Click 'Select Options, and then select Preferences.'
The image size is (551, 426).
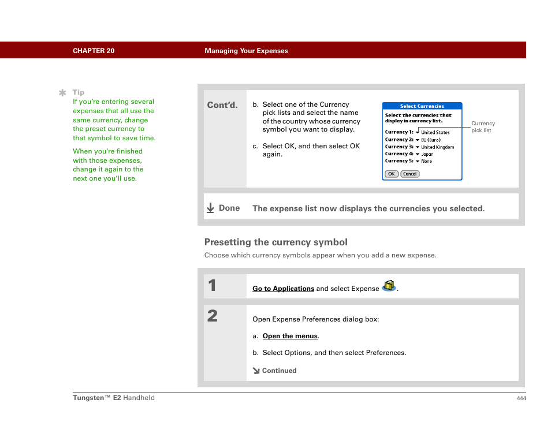334,353
